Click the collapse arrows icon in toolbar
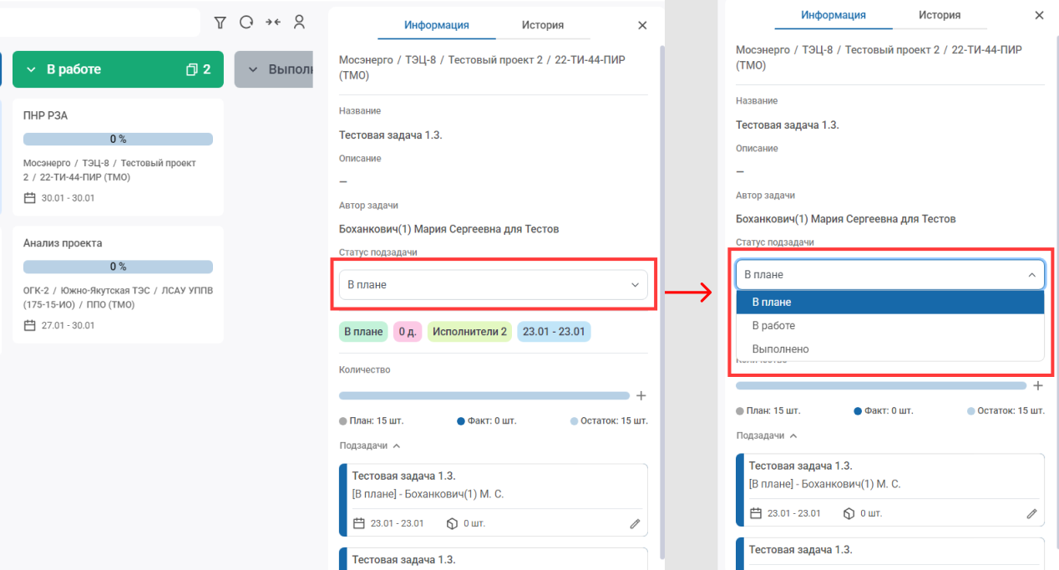Viewport: 1059px width, 570px height. point(273,23)
